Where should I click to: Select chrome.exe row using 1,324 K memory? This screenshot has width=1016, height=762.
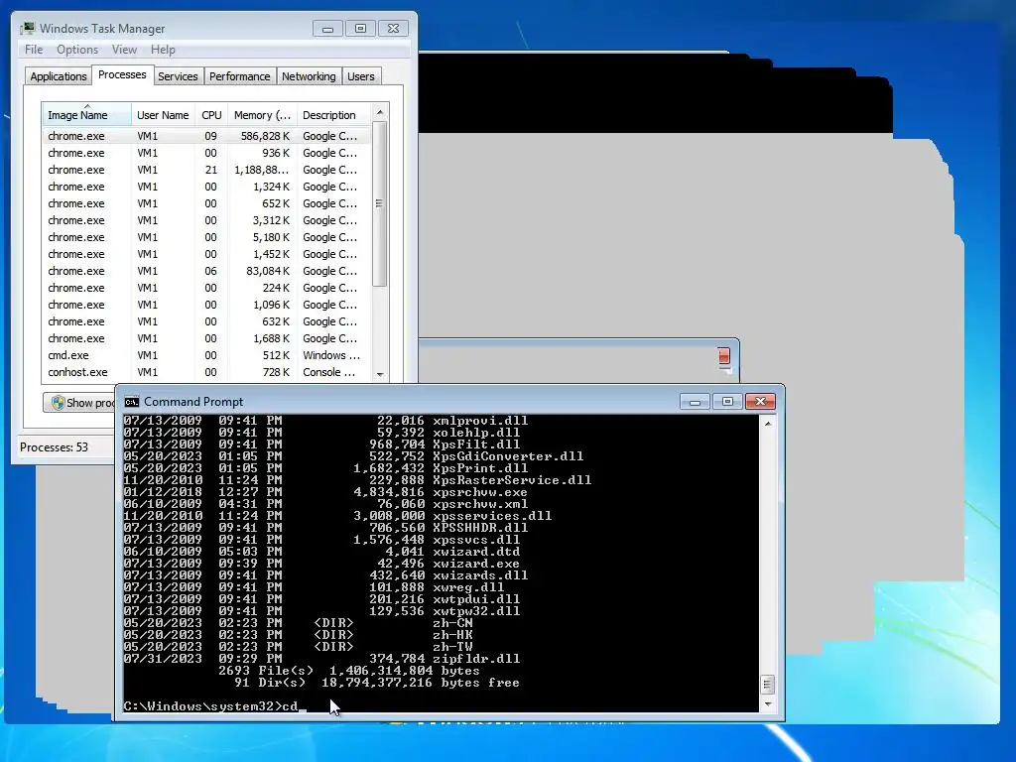coord(207,187)
